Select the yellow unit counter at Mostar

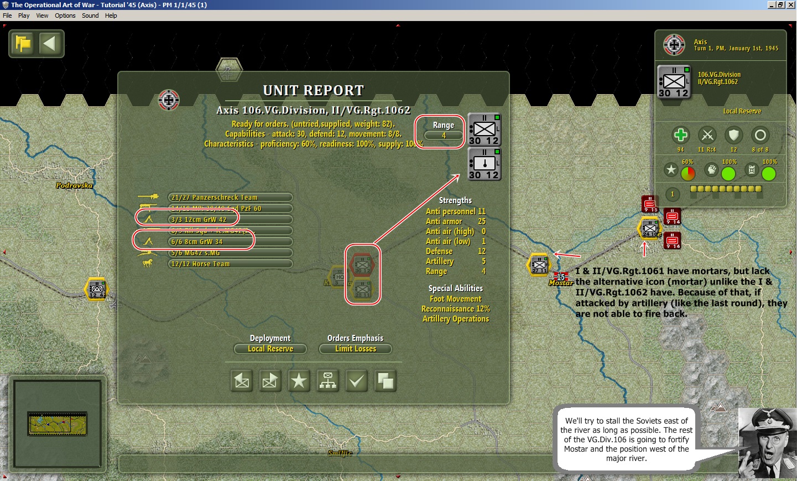[x=539, y=265]
